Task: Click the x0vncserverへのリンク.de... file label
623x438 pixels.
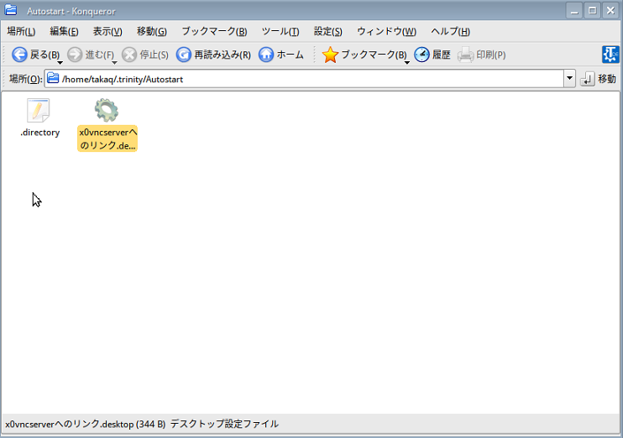Action: point(107,138)
